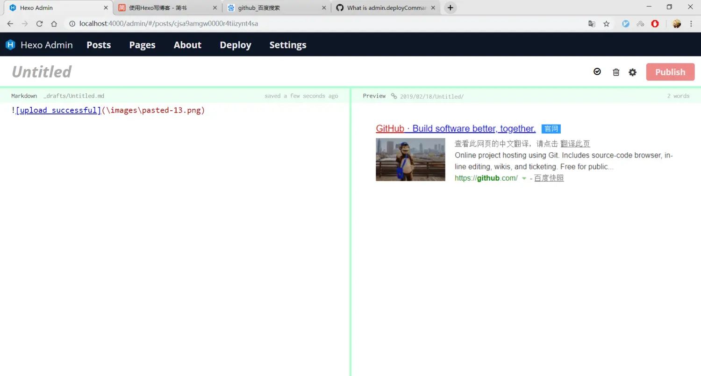
Task: Click the GitHub Build software better heading
Action: [x=456, y=128]
